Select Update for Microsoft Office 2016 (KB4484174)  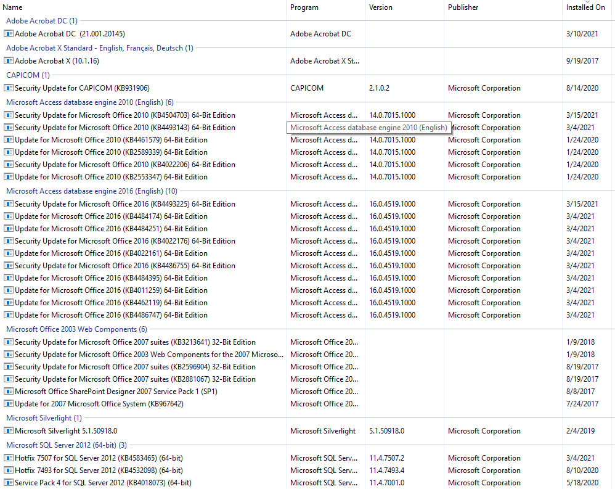pyautogui.click(x=111, y=216)
